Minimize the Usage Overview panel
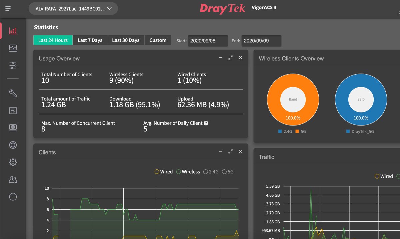 (x=220, y=58)
